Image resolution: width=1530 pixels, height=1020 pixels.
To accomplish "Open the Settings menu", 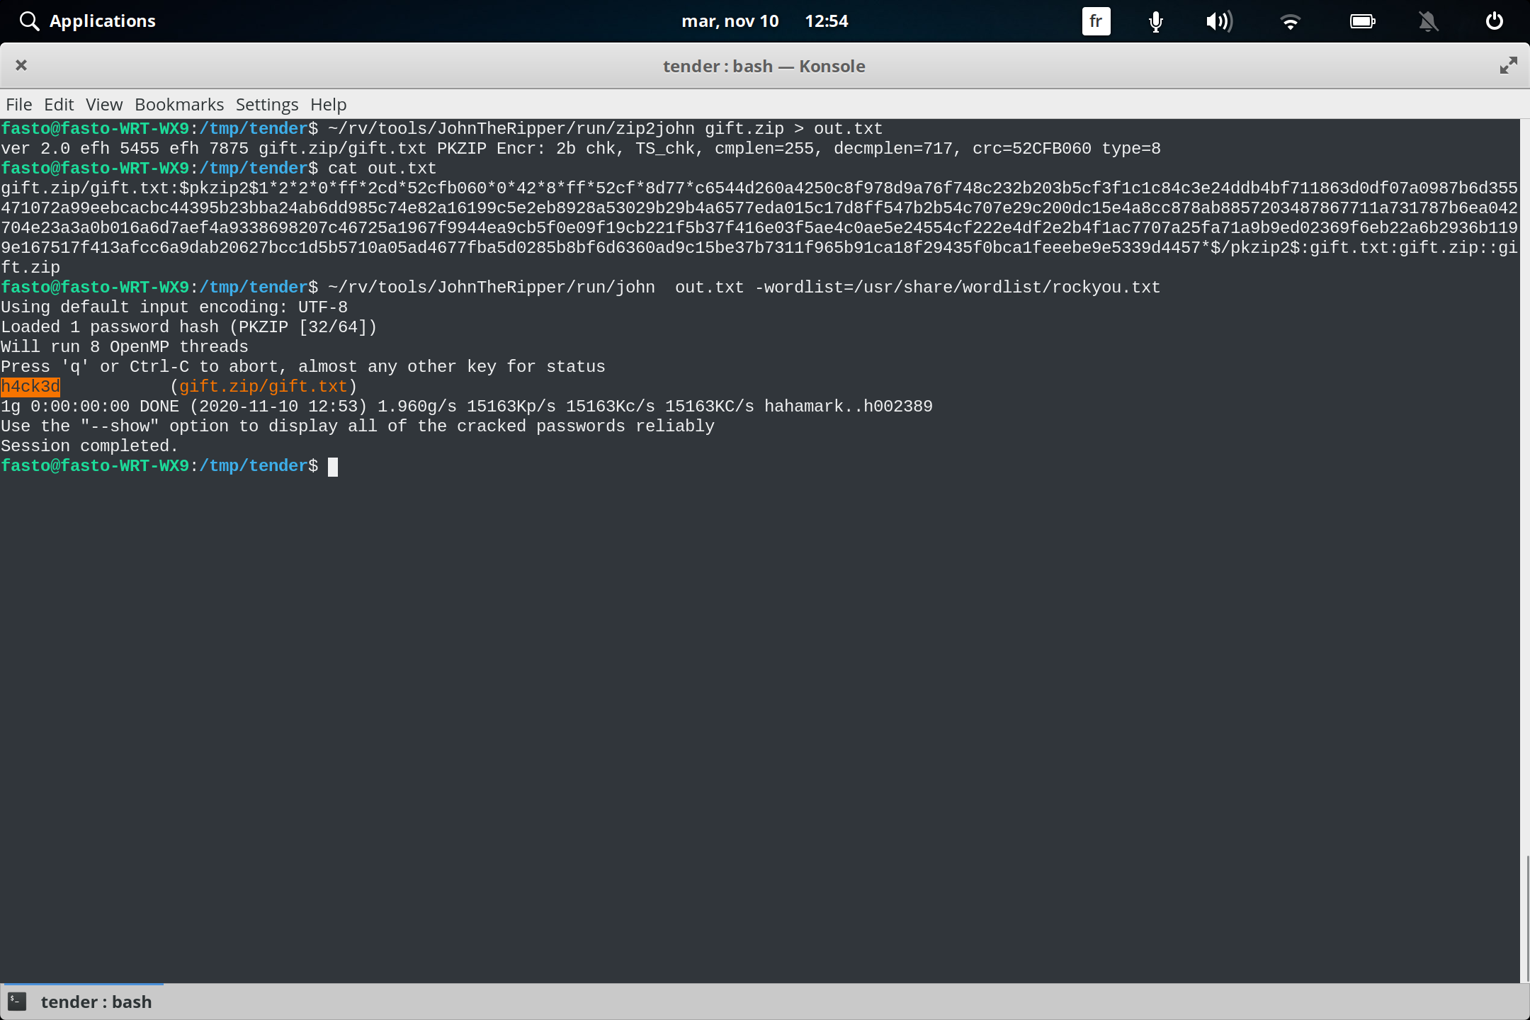I will point(266,104).
